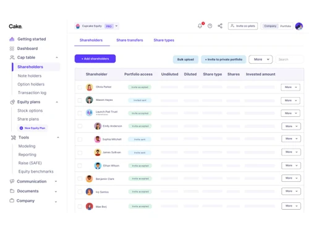Select the Shareholders tab
The height and width of the screenshot is (232, 309).
tap(91, 40)
